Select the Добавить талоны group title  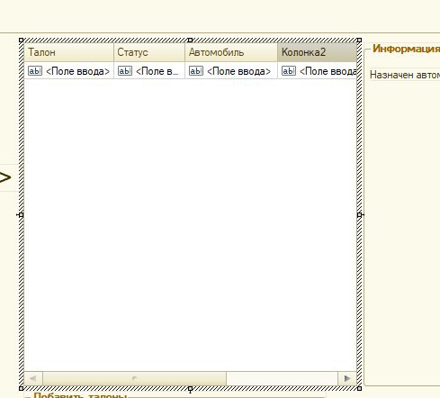(80, 395)
